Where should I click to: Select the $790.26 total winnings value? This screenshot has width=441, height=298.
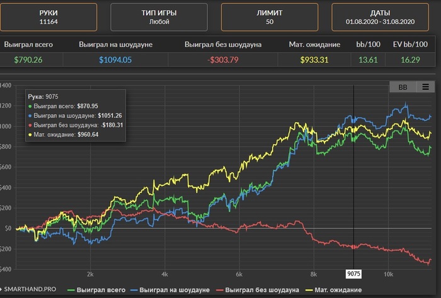28,60
